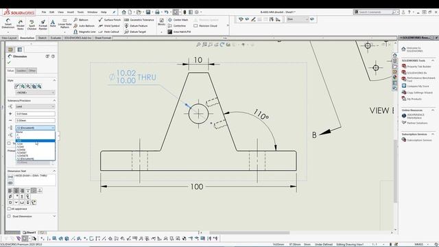The height and width of the screenshot is (247, 439).
Task: Click the Print icon in the toolbar
Action: tap(157, 12)
